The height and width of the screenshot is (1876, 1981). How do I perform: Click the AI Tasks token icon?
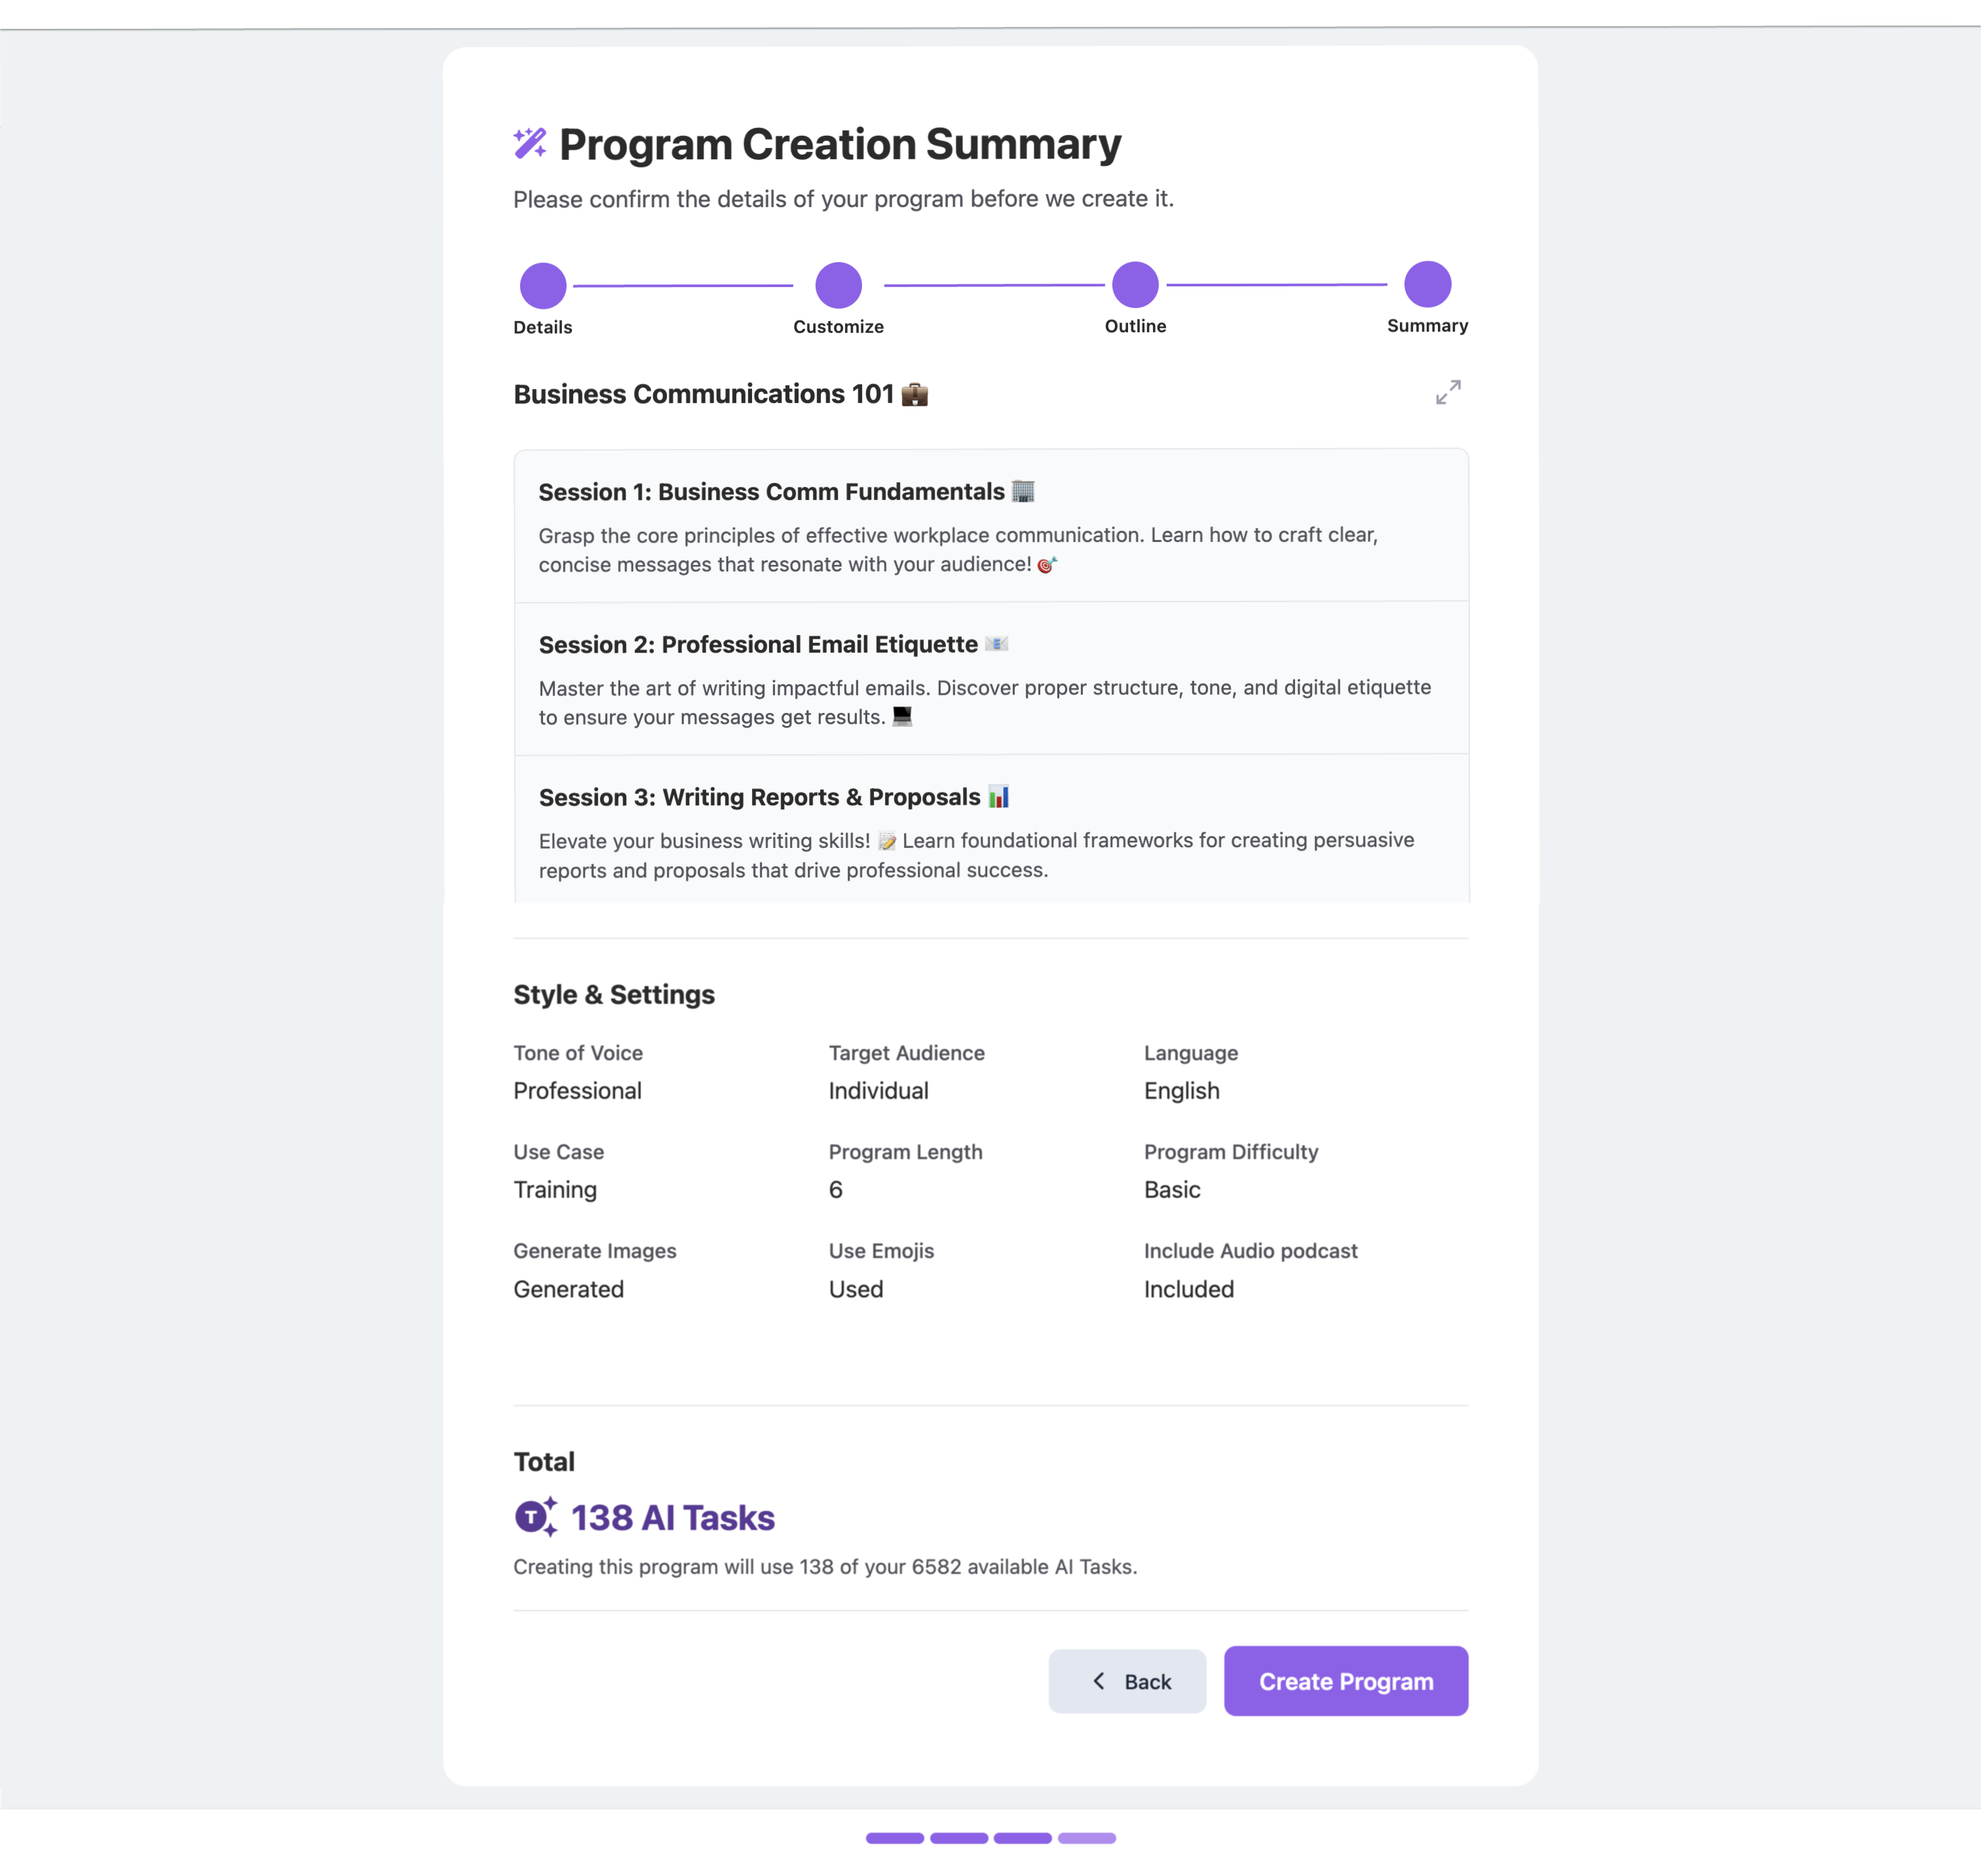(x=536, y=1516)
